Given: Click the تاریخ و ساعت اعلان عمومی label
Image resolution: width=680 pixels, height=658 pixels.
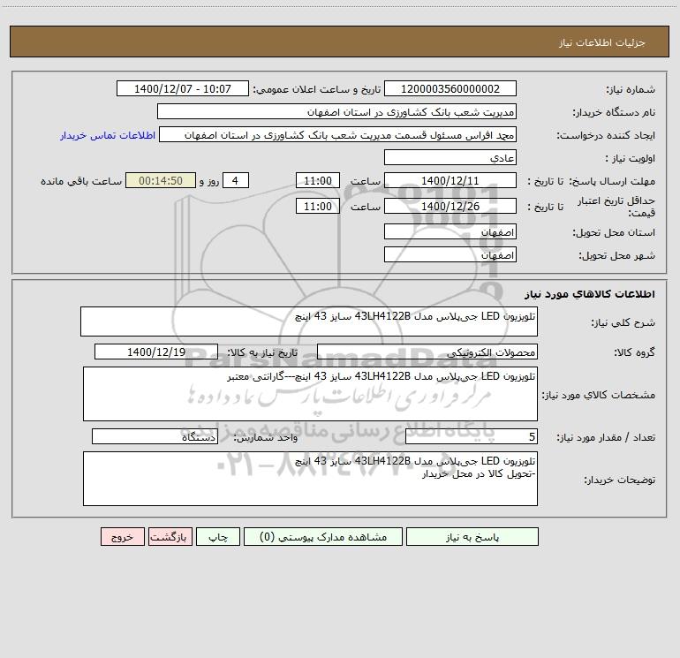Looking at the screenshot, I should [x=317, y=89].
